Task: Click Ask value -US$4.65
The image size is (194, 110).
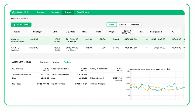Action: point(82,78)
